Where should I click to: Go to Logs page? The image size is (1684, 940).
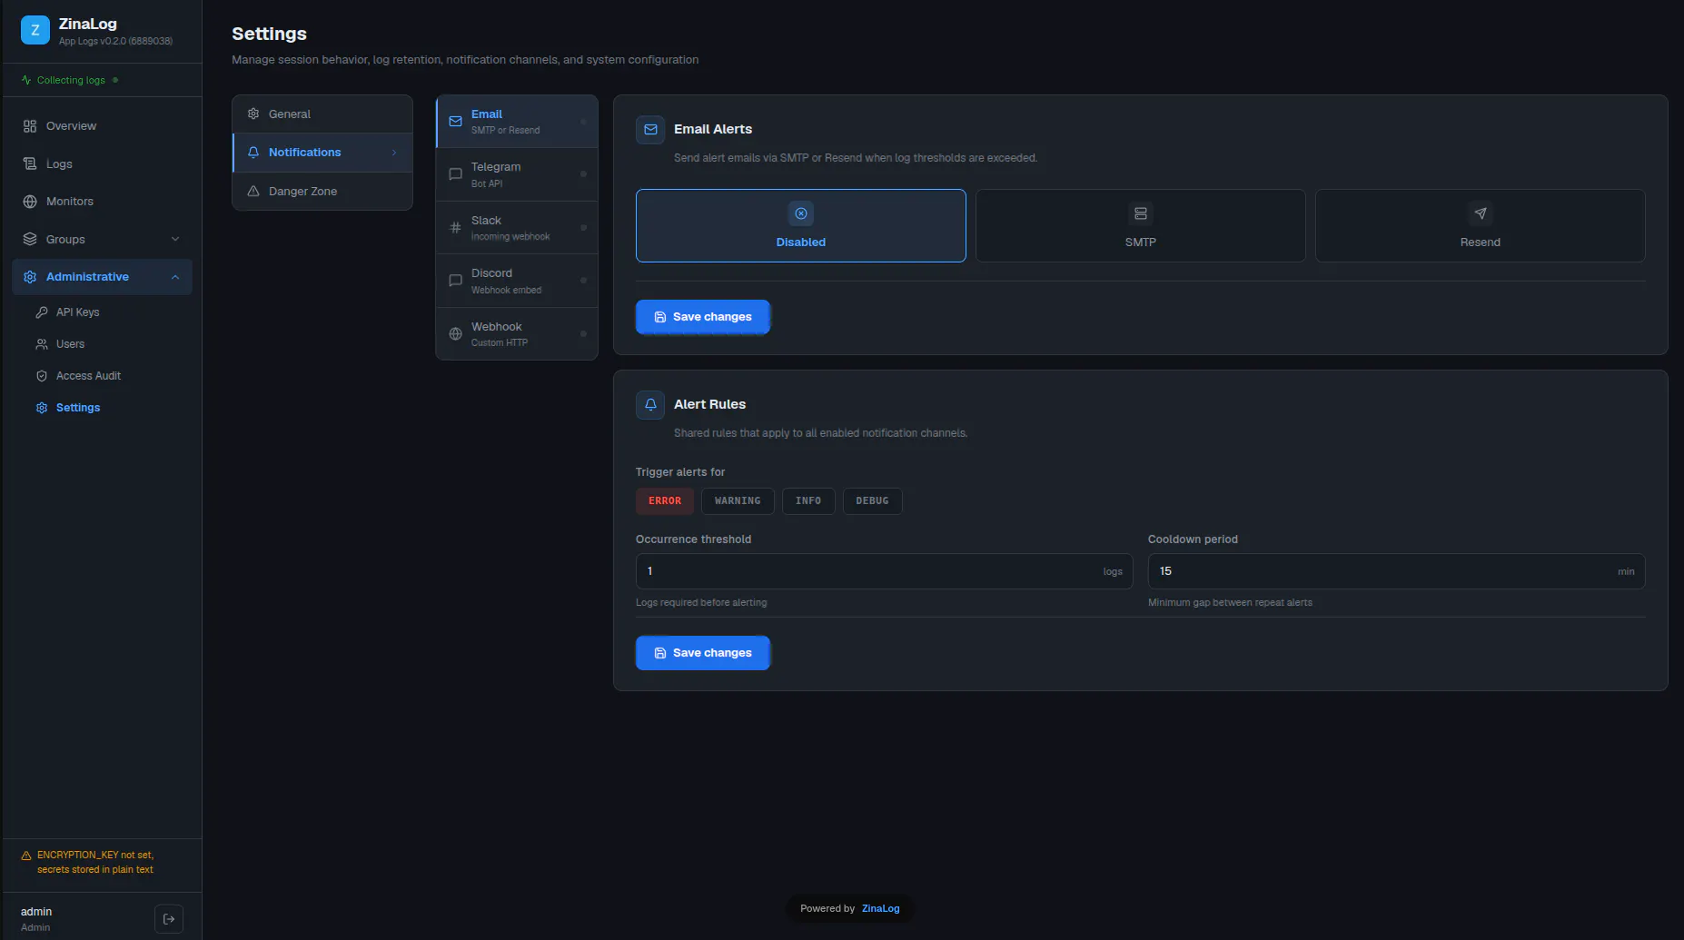pos(102,163)
